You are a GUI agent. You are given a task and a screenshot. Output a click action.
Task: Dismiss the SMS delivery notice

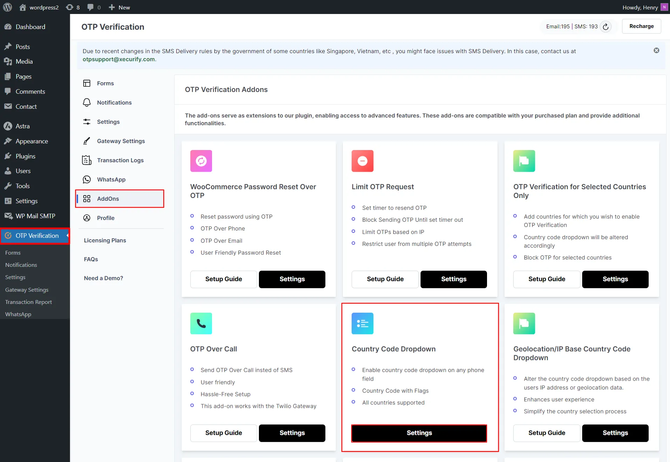[656, 50]
